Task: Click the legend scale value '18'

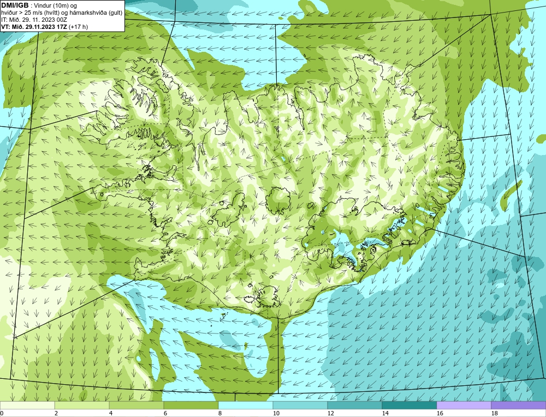Action: (494, 413)
